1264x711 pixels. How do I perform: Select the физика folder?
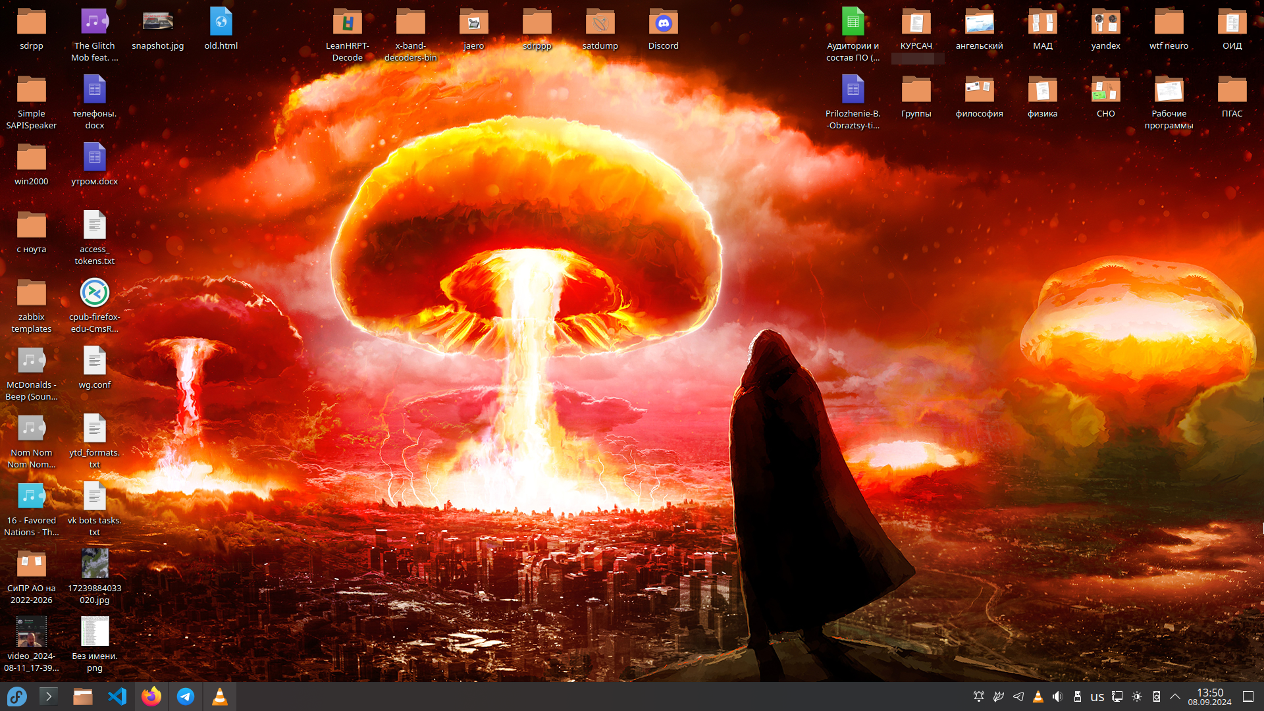point(1043,97)
